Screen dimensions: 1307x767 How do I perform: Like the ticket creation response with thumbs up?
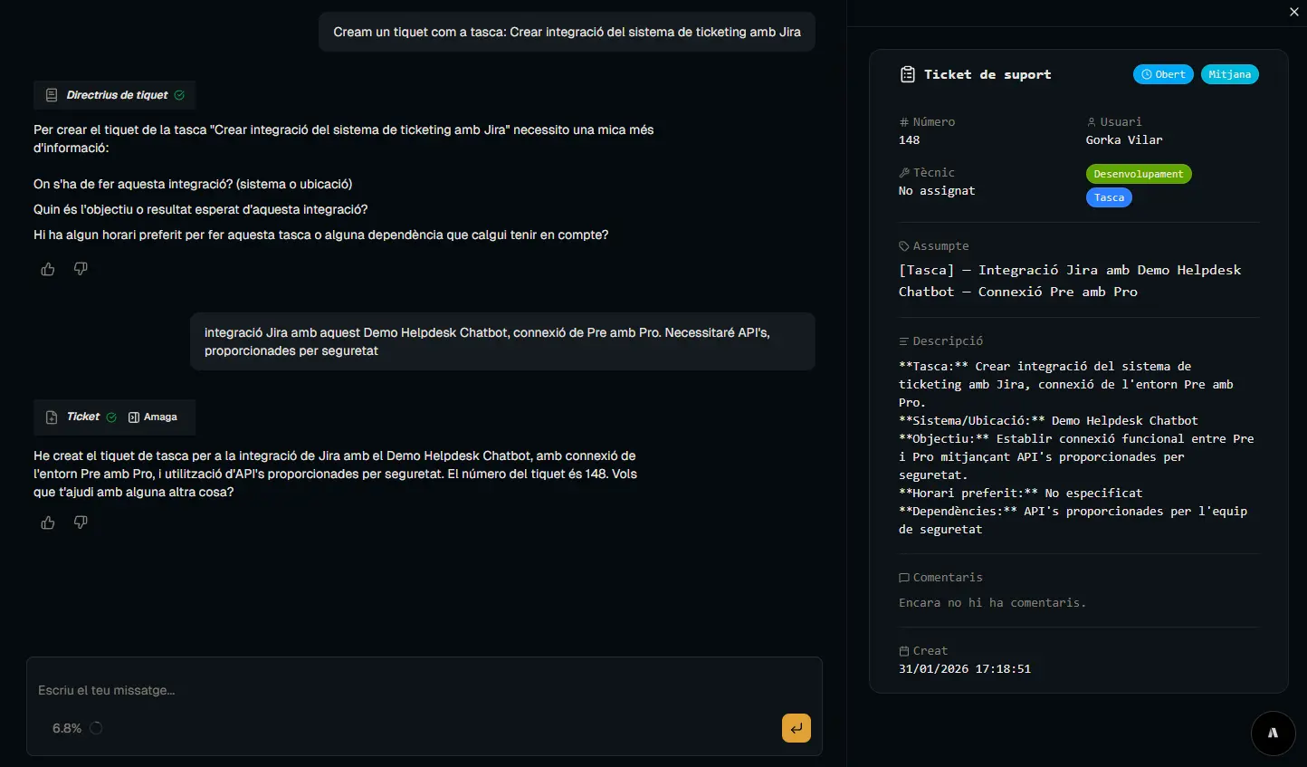click(48, 523)
